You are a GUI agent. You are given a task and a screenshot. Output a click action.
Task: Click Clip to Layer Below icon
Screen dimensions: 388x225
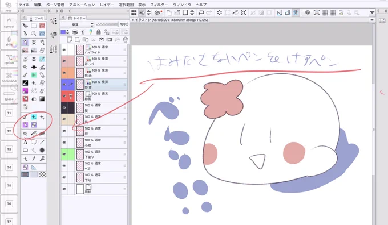coord(75,32)
